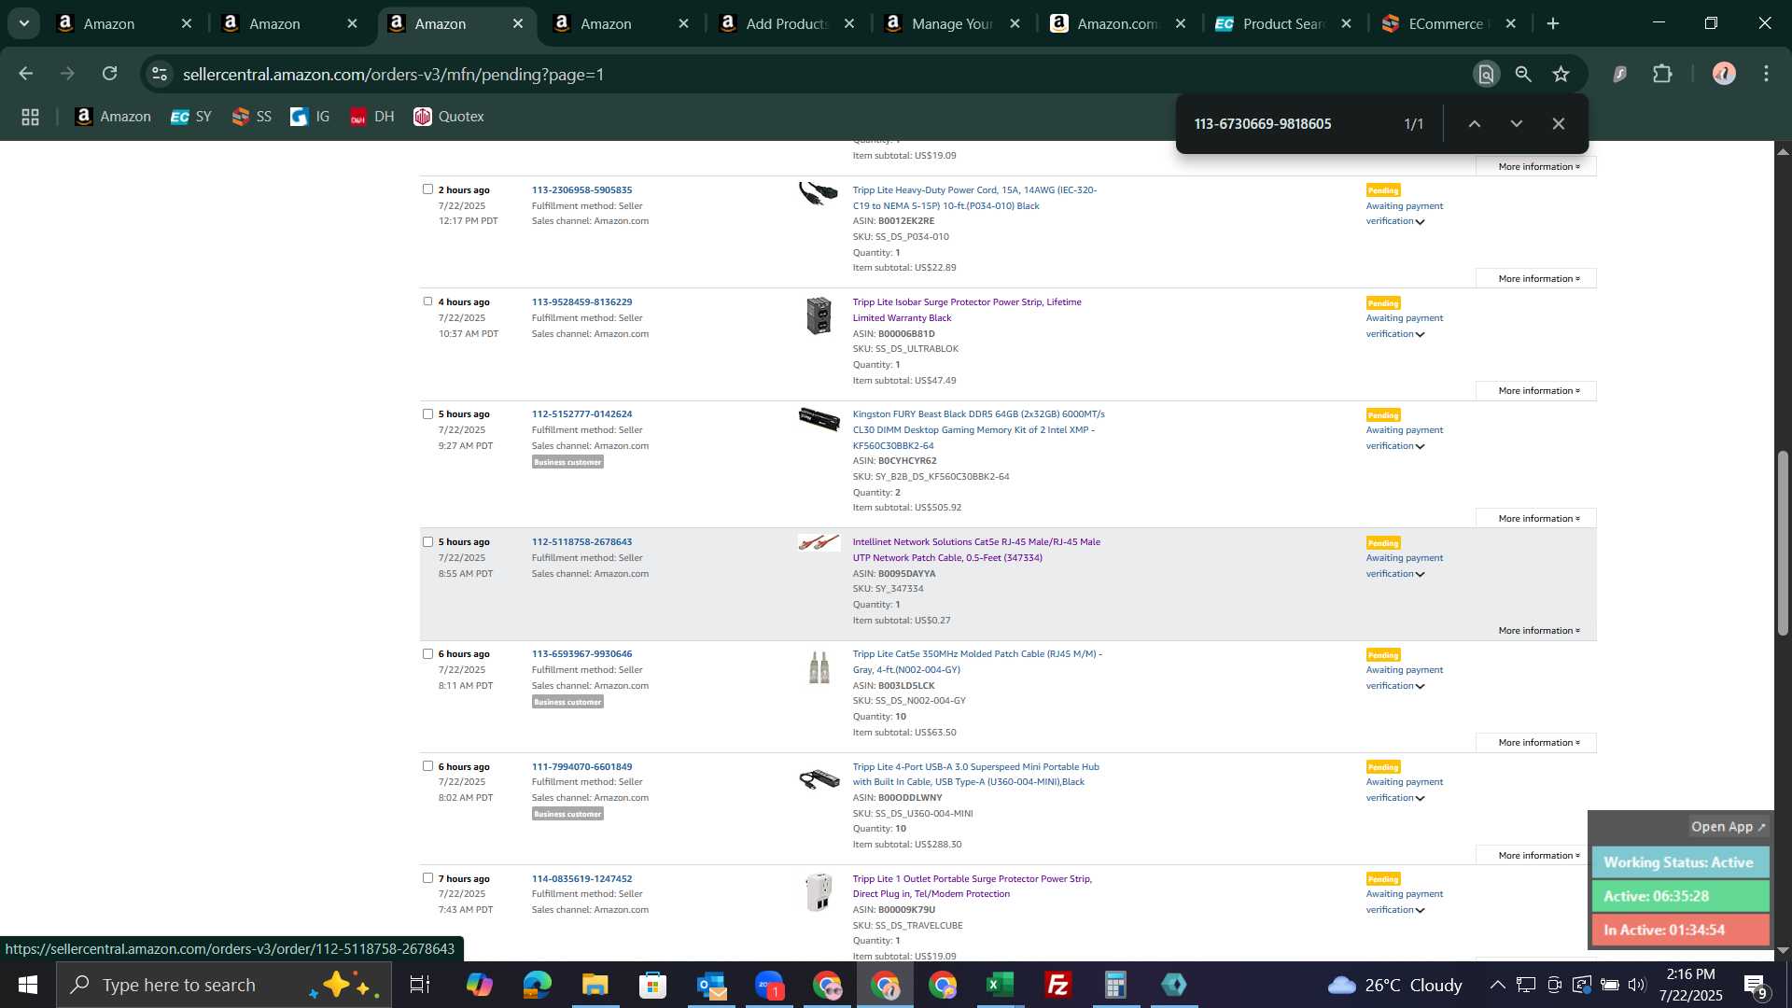Expand More information for Isobar order
Screen dimensions: 1792x1008
[x=1536, y=390]
